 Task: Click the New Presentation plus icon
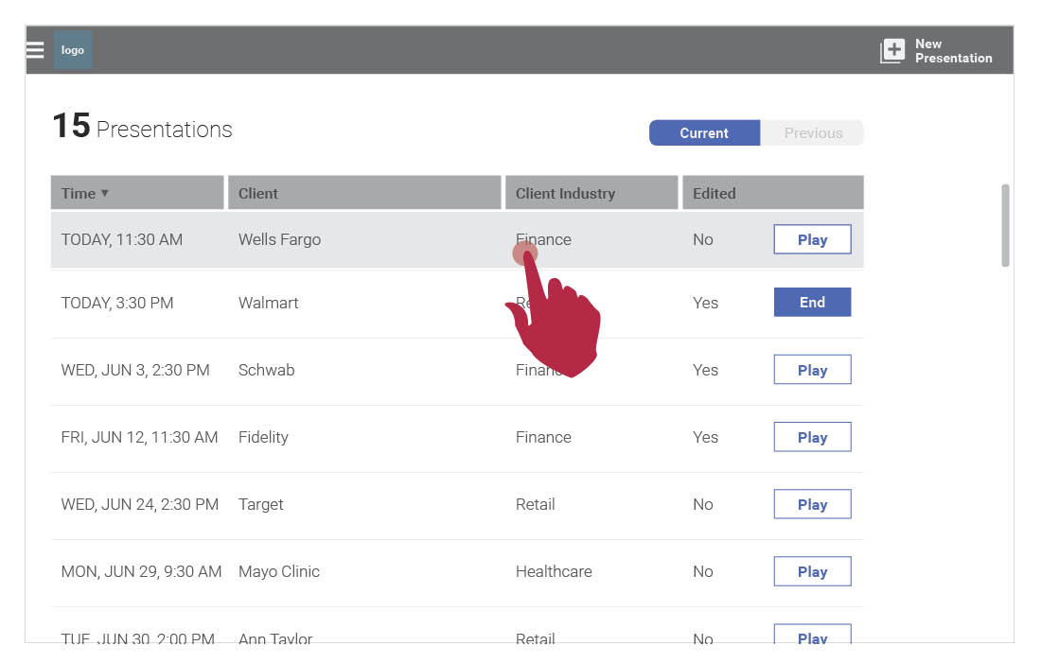[x=892, y=50]
